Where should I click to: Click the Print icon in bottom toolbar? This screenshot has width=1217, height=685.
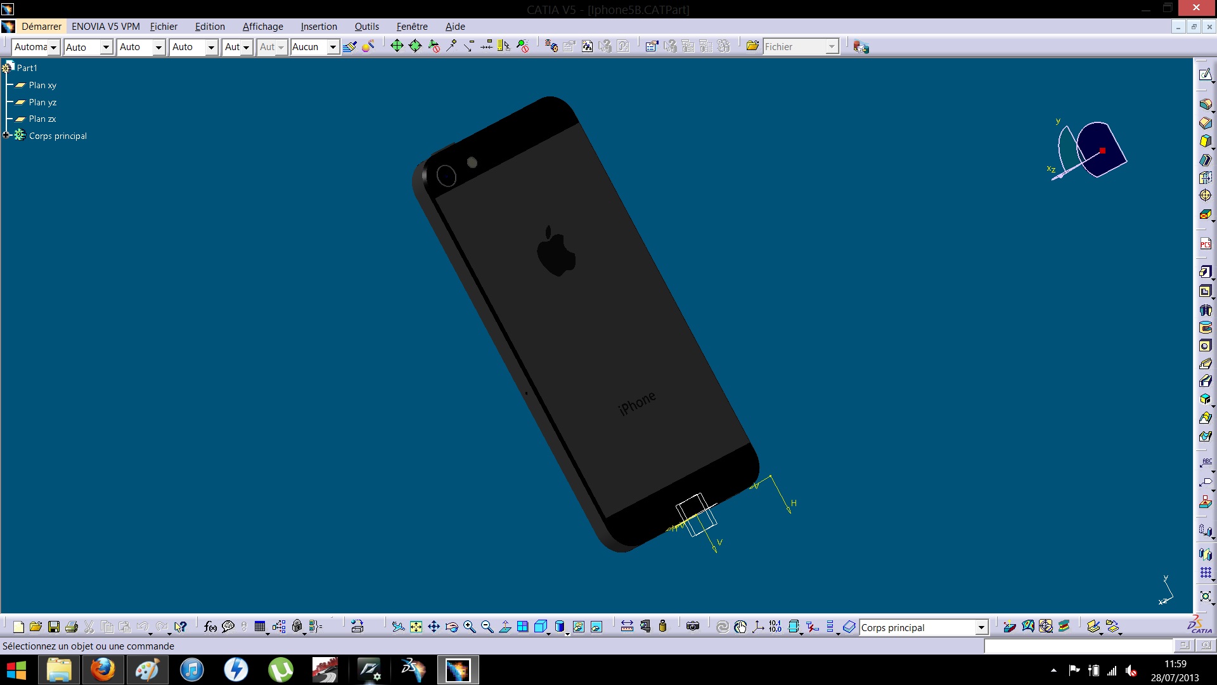72,627
